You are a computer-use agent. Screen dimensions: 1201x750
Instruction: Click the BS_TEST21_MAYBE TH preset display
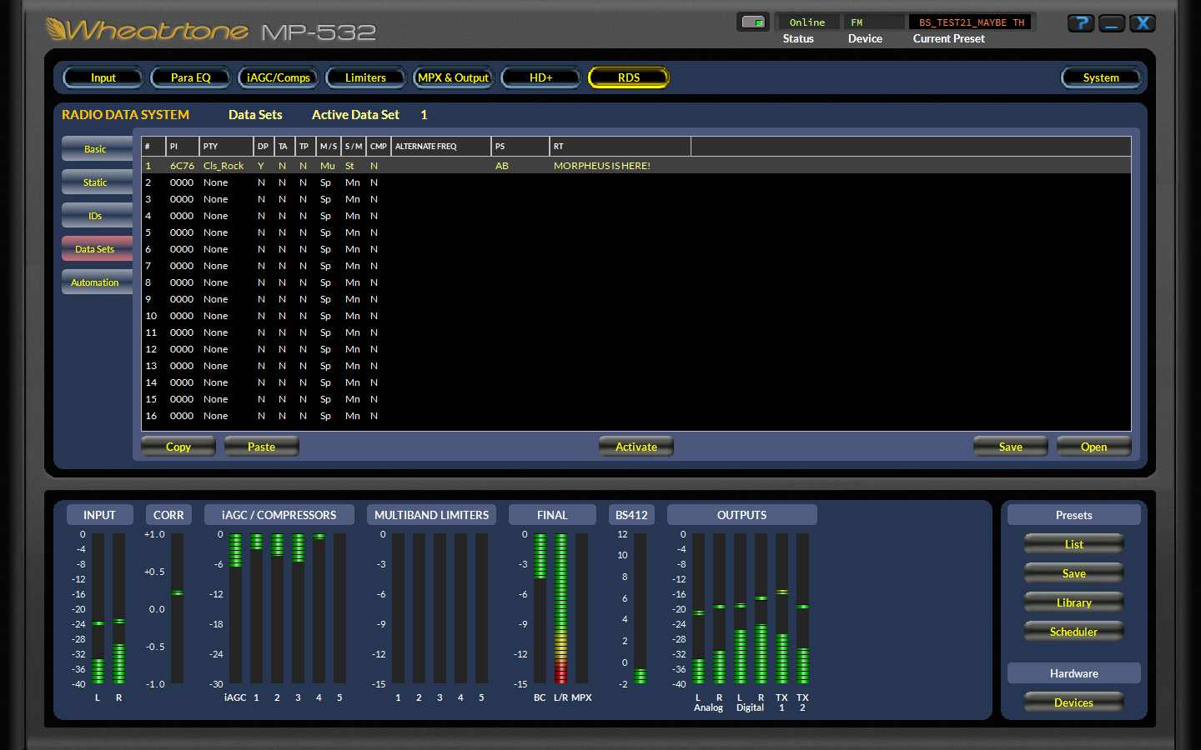[971, 22]
